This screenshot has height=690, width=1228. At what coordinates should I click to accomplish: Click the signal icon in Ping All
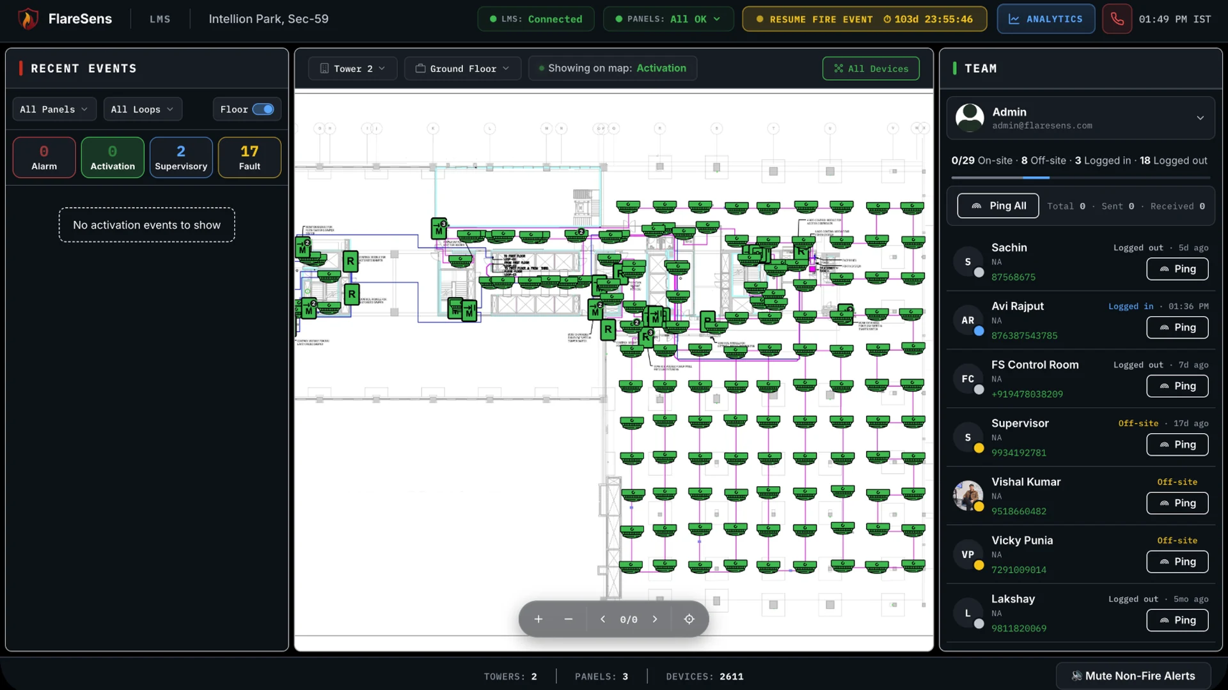click(x=976, y=206)
